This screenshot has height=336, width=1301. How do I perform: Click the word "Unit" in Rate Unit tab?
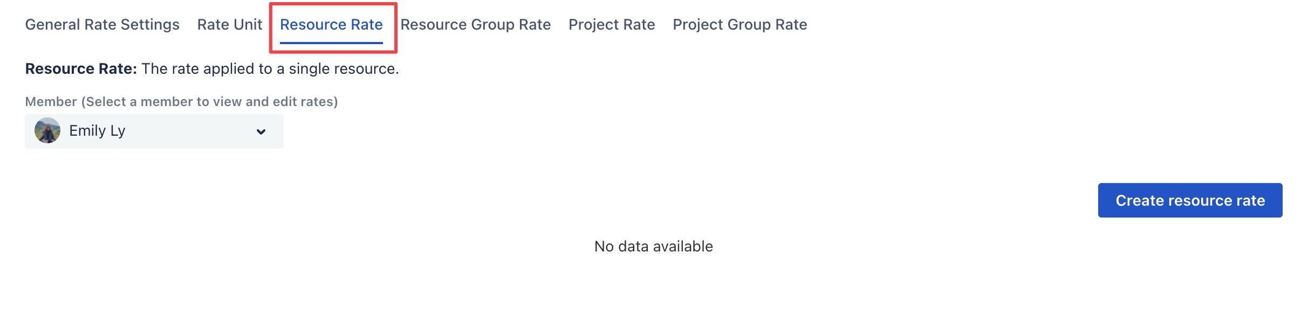pos(248,25)
